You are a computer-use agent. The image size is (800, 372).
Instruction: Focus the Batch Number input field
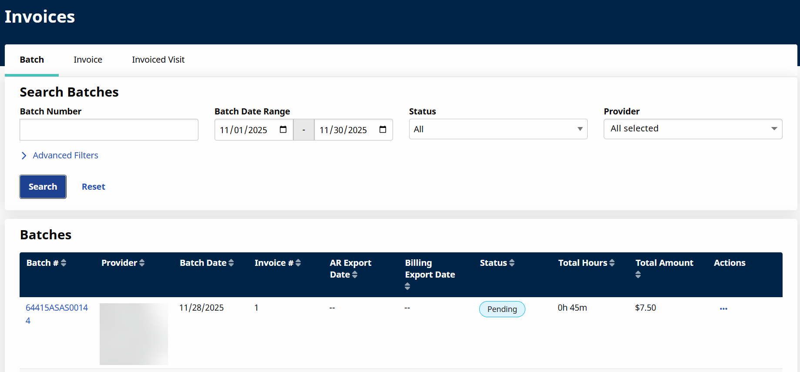click(109, 130)
